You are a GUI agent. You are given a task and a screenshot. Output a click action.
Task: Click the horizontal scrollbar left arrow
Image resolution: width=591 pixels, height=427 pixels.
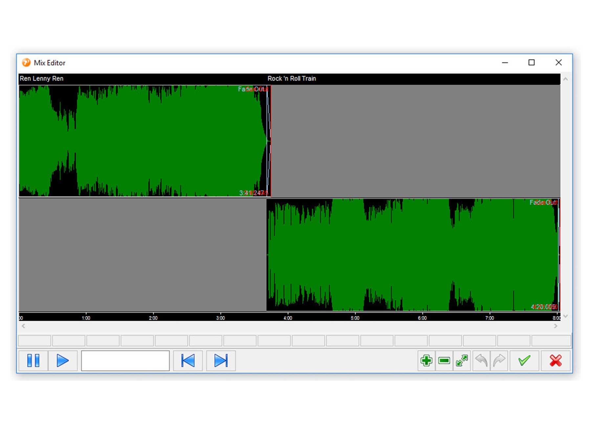coord(23,326)
